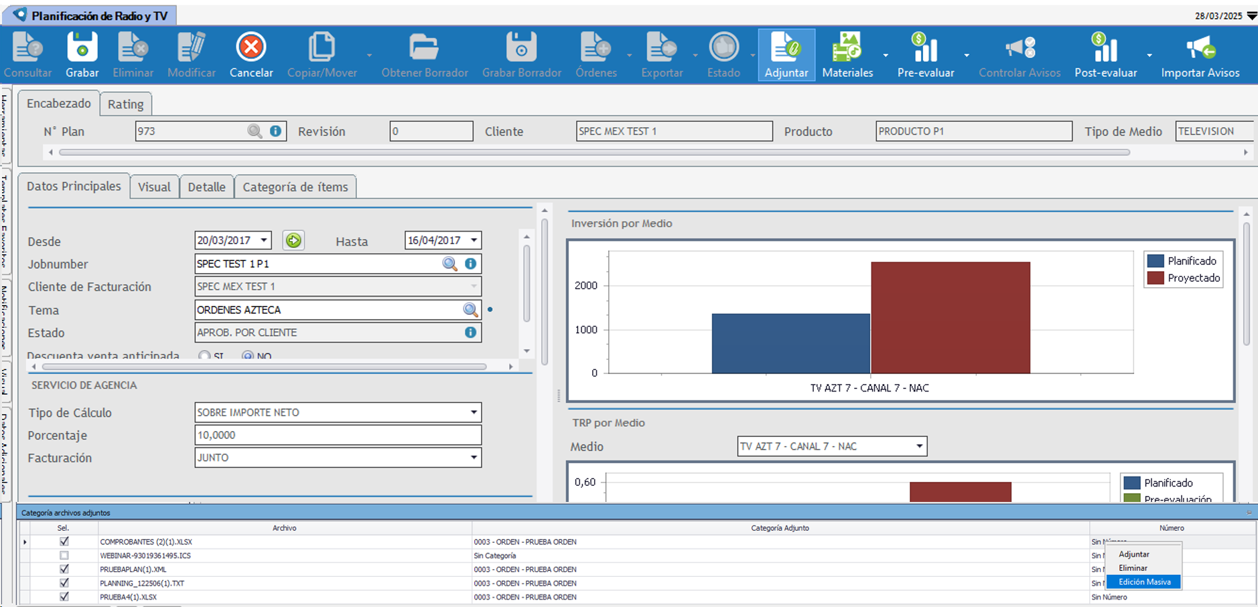Select SI for Descuenta venta anticipada
The image size is (1258, 607).
pos(204,356)
